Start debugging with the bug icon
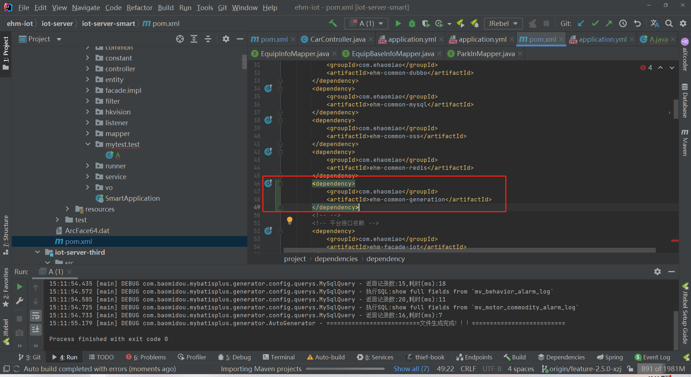Viewport: 691px width, 377px height. [x=412, y=24]
